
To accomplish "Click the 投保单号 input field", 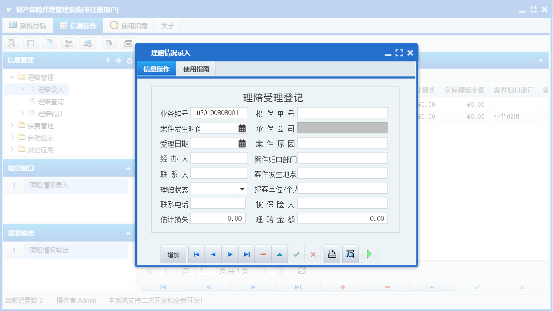I will tap(343, 112).
